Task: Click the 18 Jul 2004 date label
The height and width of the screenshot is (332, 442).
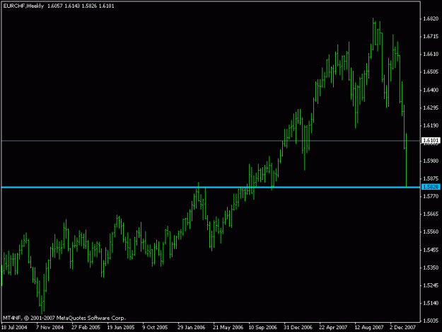Action: [x=14, y=328]
